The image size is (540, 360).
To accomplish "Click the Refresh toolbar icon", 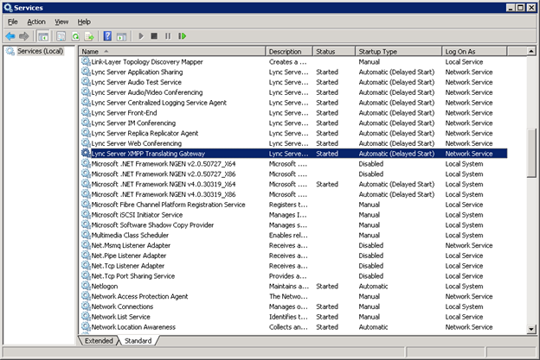I will click(75, 36).
